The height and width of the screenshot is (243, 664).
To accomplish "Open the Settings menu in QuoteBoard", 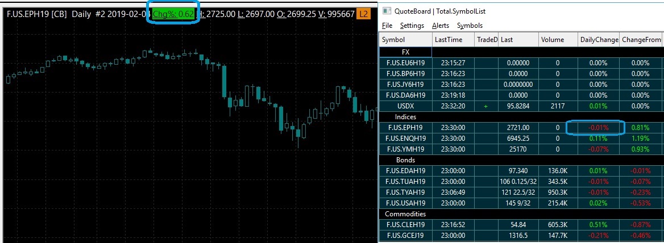I will (x=412, y=26).
